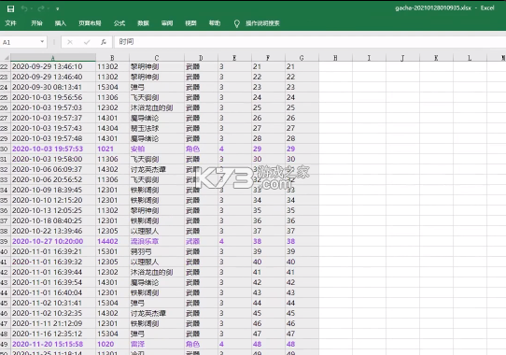Screen dimensions: 506x355
Task: Click purple cell 流浪乐章
Action: point(157,241)
